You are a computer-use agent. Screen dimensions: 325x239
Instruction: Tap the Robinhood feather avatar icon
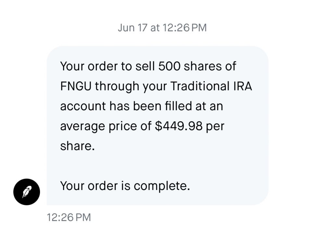pos(27,192)
